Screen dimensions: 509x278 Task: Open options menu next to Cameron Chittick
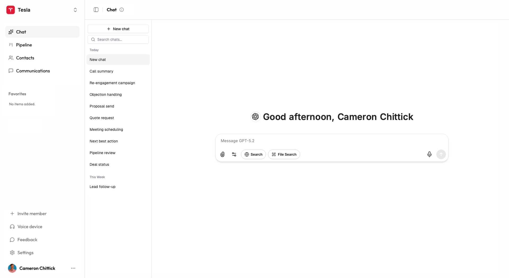73,268
